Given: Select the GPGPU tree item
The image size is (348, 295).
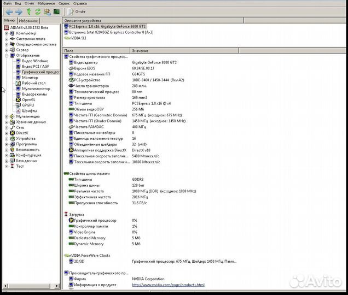Looking at the screenshot, I should coord(28,105).
